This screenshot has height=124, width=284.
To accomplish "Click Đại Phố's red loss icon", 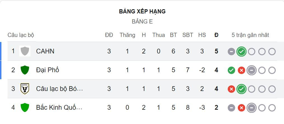I will [241, 70].
